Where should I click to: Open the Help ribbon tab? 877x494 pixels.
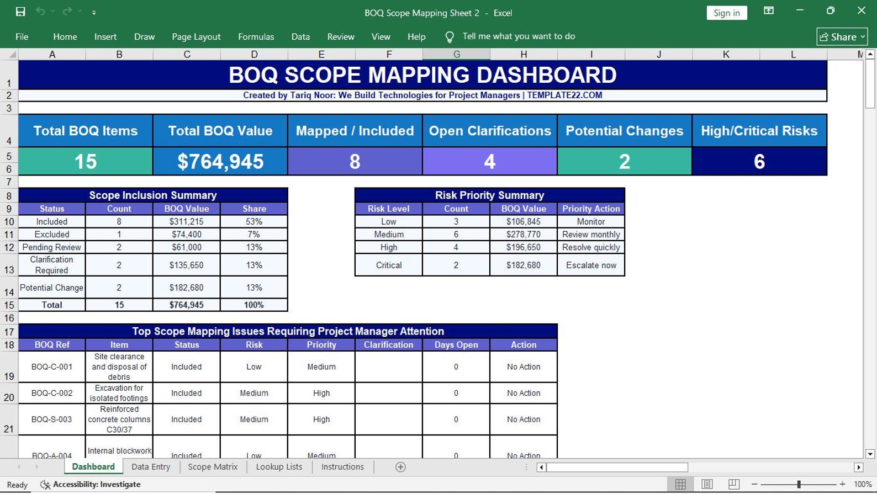coord(416,36)
